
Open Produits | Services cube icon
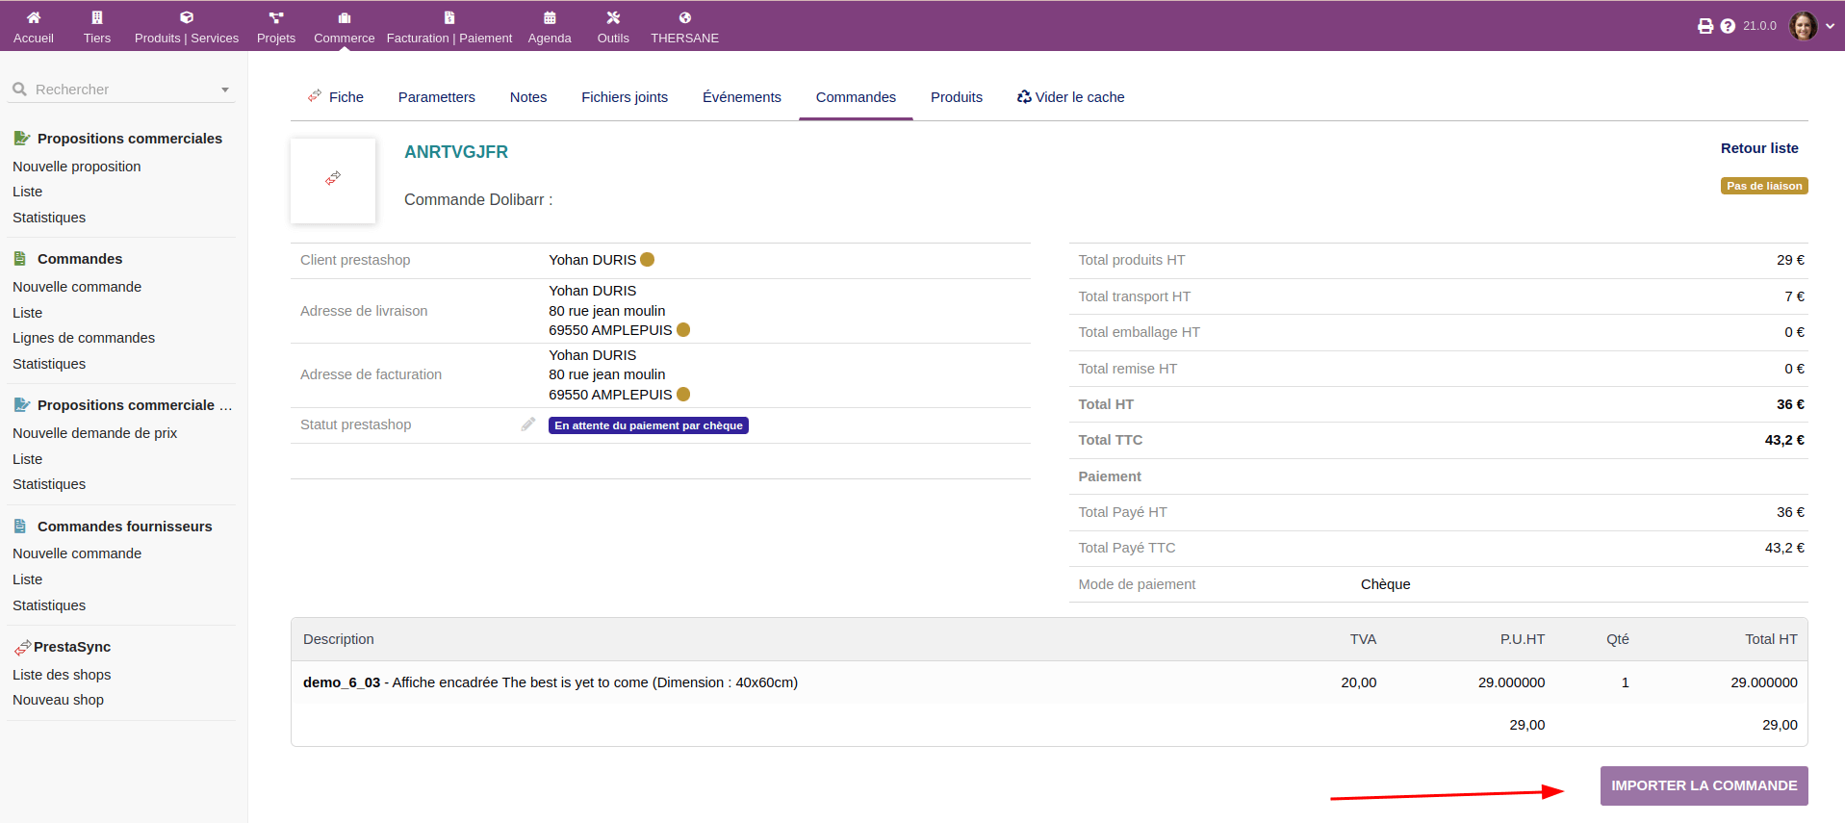tap(187, 17)
